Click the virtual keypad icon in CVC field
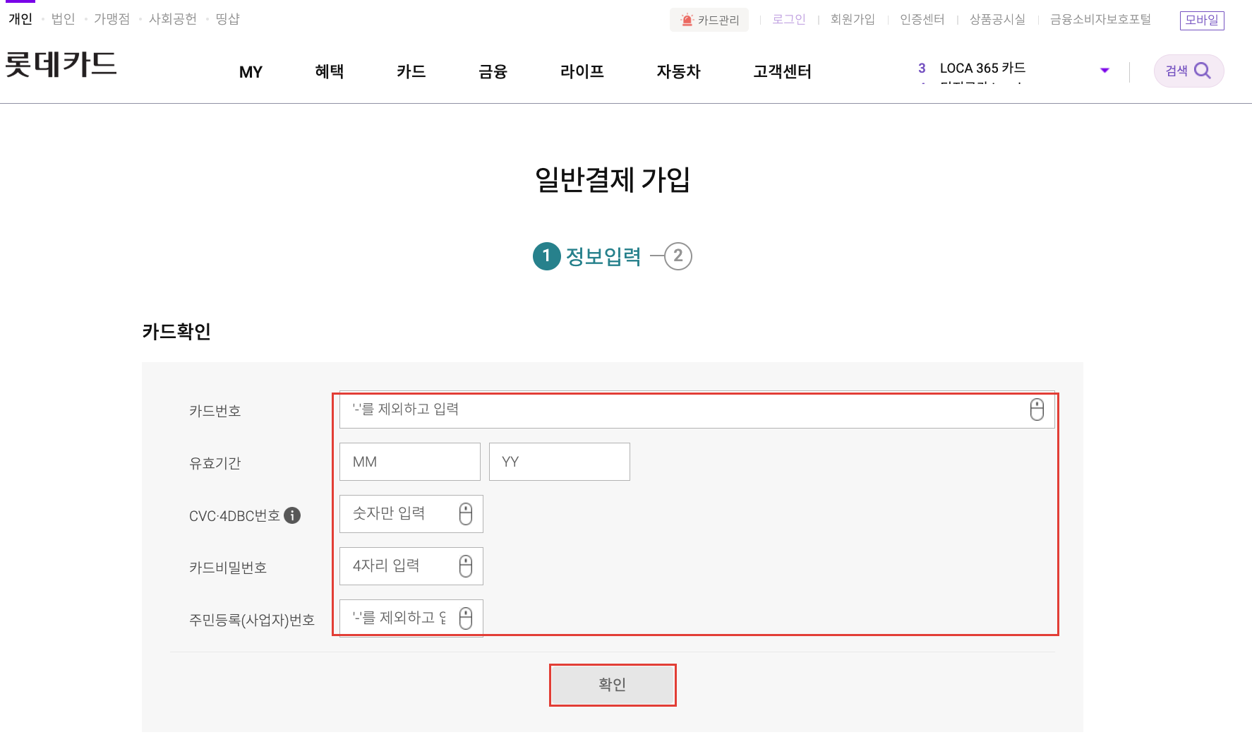This screenshot has height=754, width=1252. [x=466, y=514]
